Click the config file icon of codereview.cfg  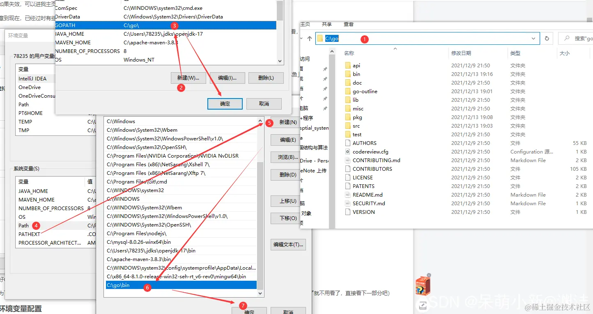[347, 152]
